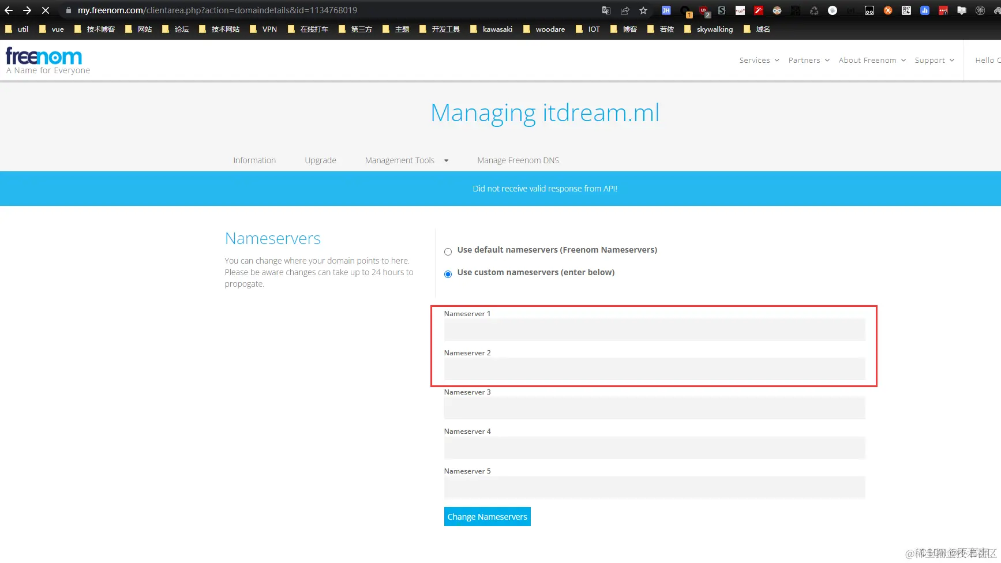Viewport: 1001px width, 563px height.
Task: Open the IOT bookmarks folder
Action: pyautogui.click(x=588, y=29)
